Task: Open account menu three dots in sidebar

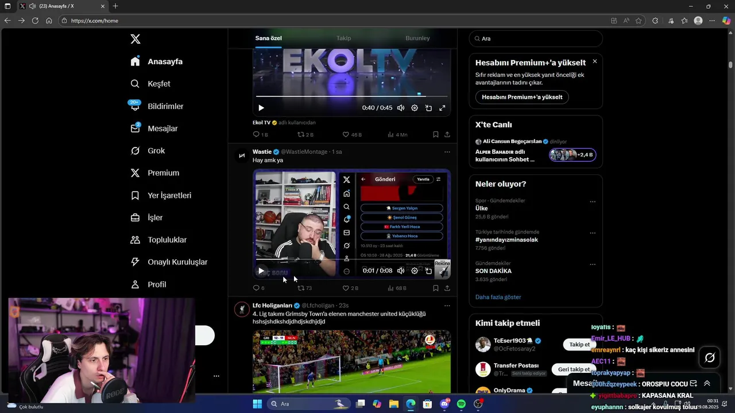Action: point(216,376)
